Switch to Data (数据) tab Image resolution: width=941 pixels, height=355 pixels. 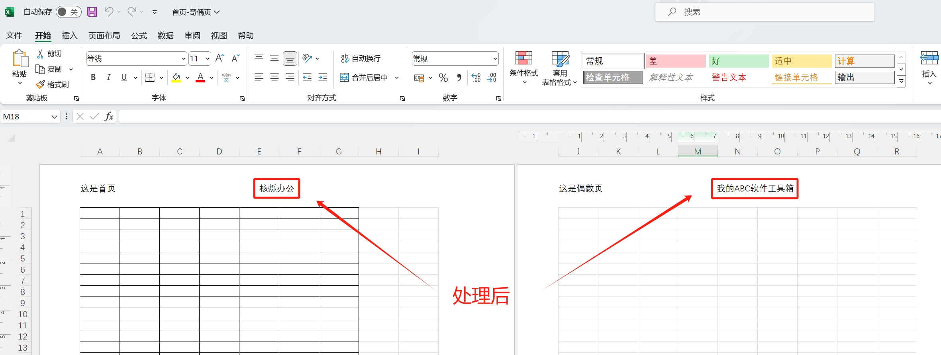tap(166, 35)
